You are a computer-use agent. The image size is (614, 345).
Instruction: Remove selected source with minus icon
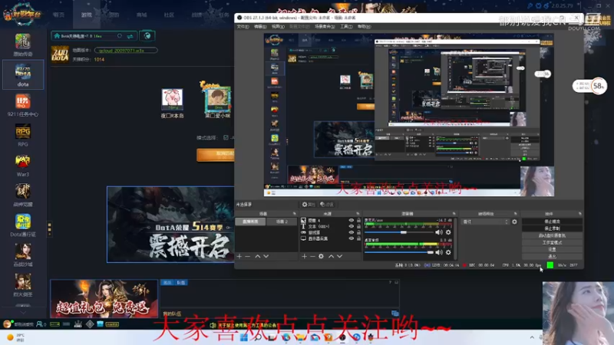(x=312, y=256)
